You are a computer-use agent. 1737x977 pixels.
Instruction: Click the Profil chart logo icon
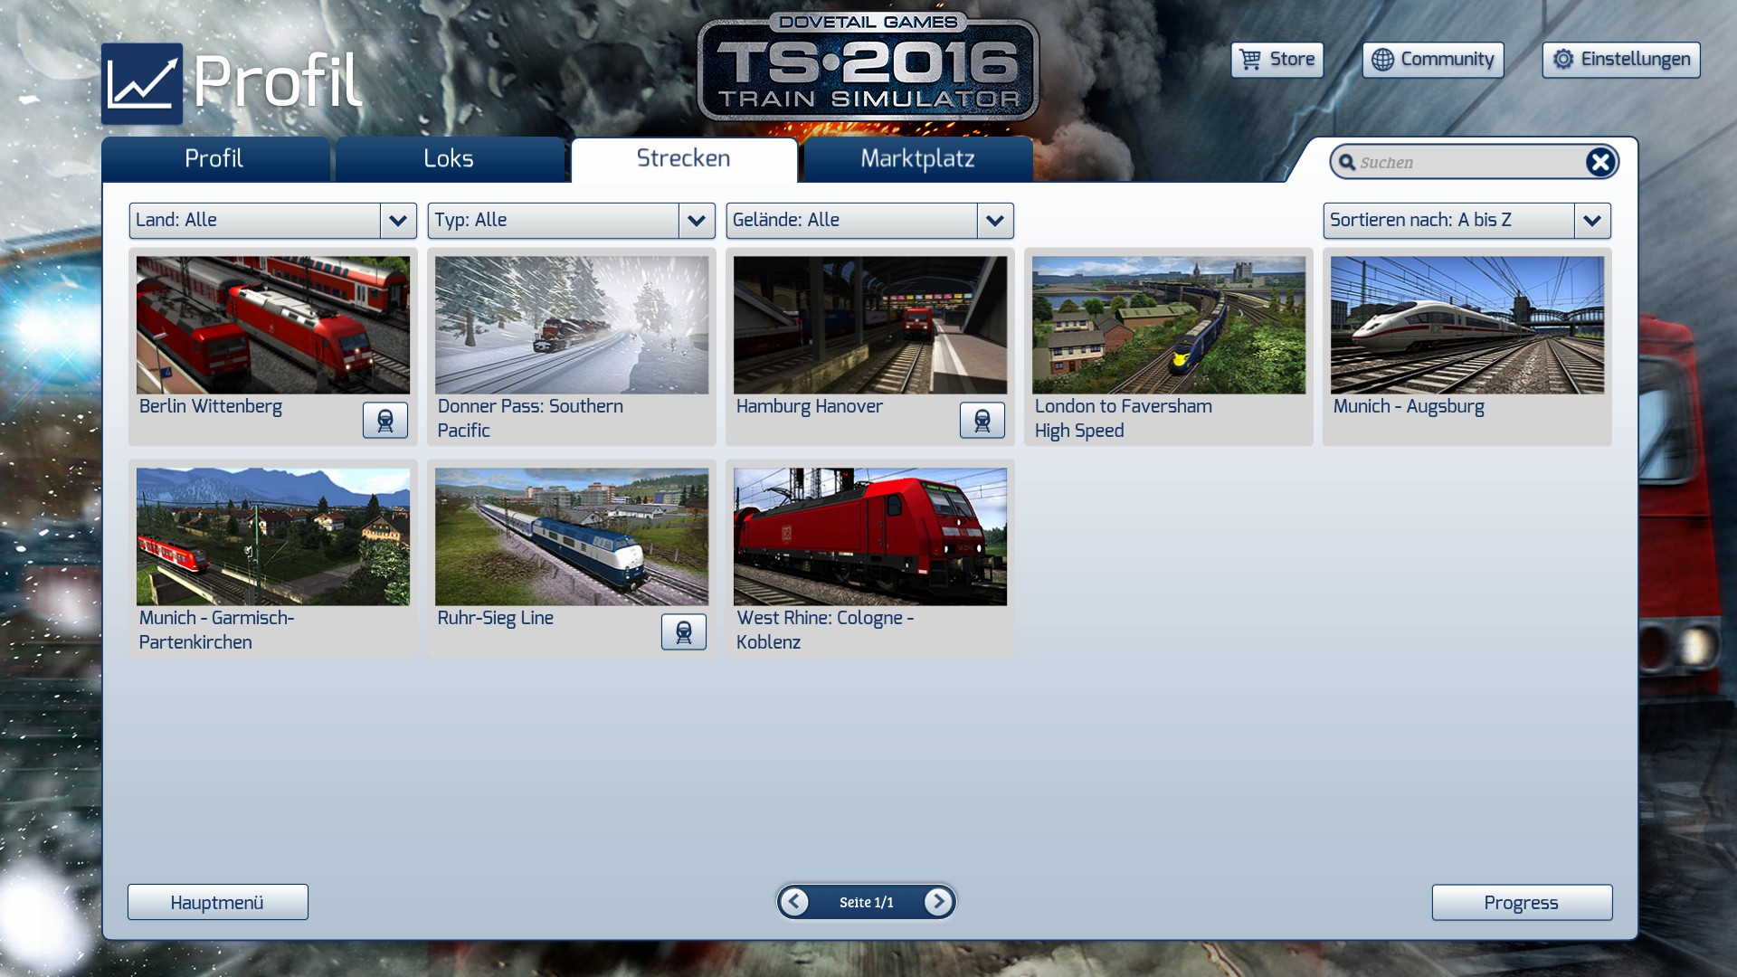(142, 83)
